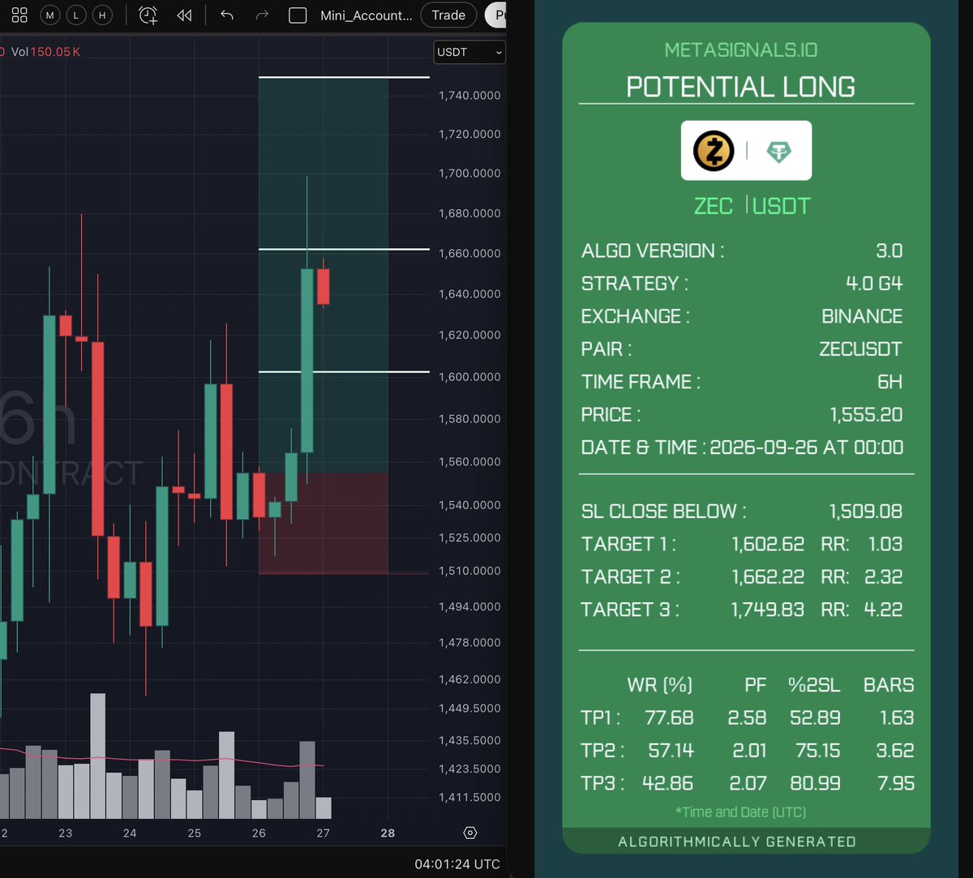Select the H circle button in the toolbar
The height and width of the screenshot is (878, 973).
(x=102, y=15)
